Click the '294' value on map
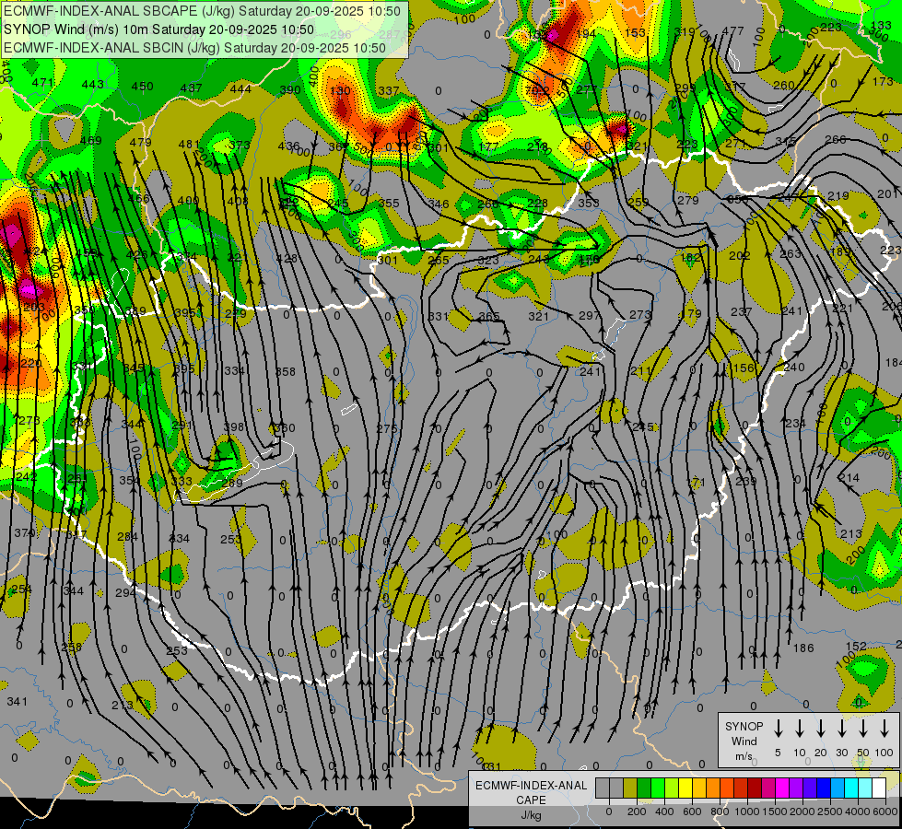This screenshot has height=829, width=902. (125, 592)
